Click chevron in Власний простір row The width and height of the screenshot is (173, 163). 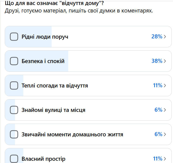click(x=165, y=159)
